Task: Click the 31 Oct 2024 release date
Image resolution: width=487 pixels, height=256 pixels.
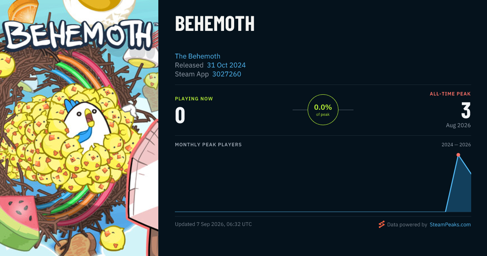Action: [x=226, y=65]
